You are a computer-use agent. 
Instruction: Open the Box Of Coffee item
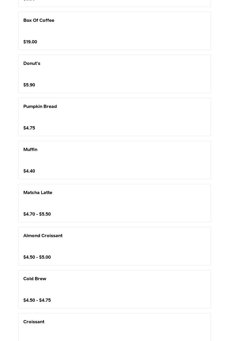coord(114,31)
